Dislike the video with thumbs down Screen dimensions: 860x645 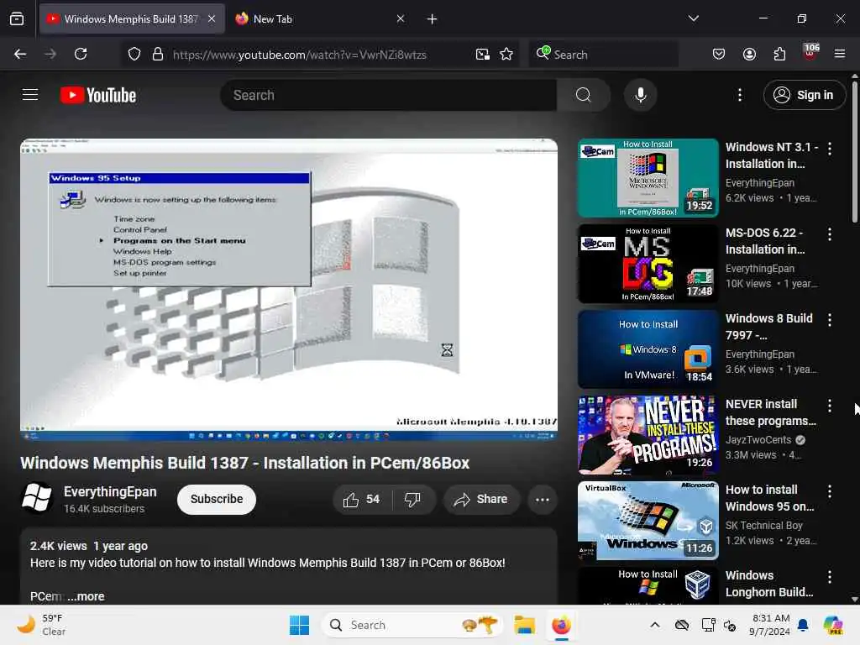coord(413,499)
